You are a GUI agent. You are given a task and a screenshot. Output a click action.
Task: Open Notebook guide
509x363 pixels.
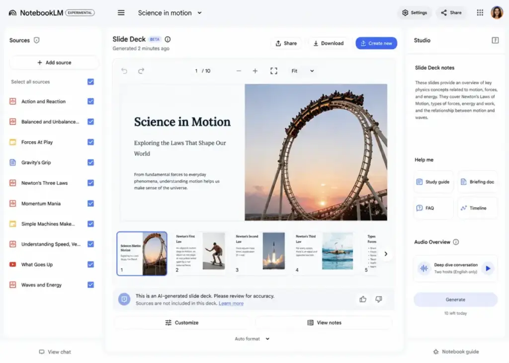coord(456,352)
